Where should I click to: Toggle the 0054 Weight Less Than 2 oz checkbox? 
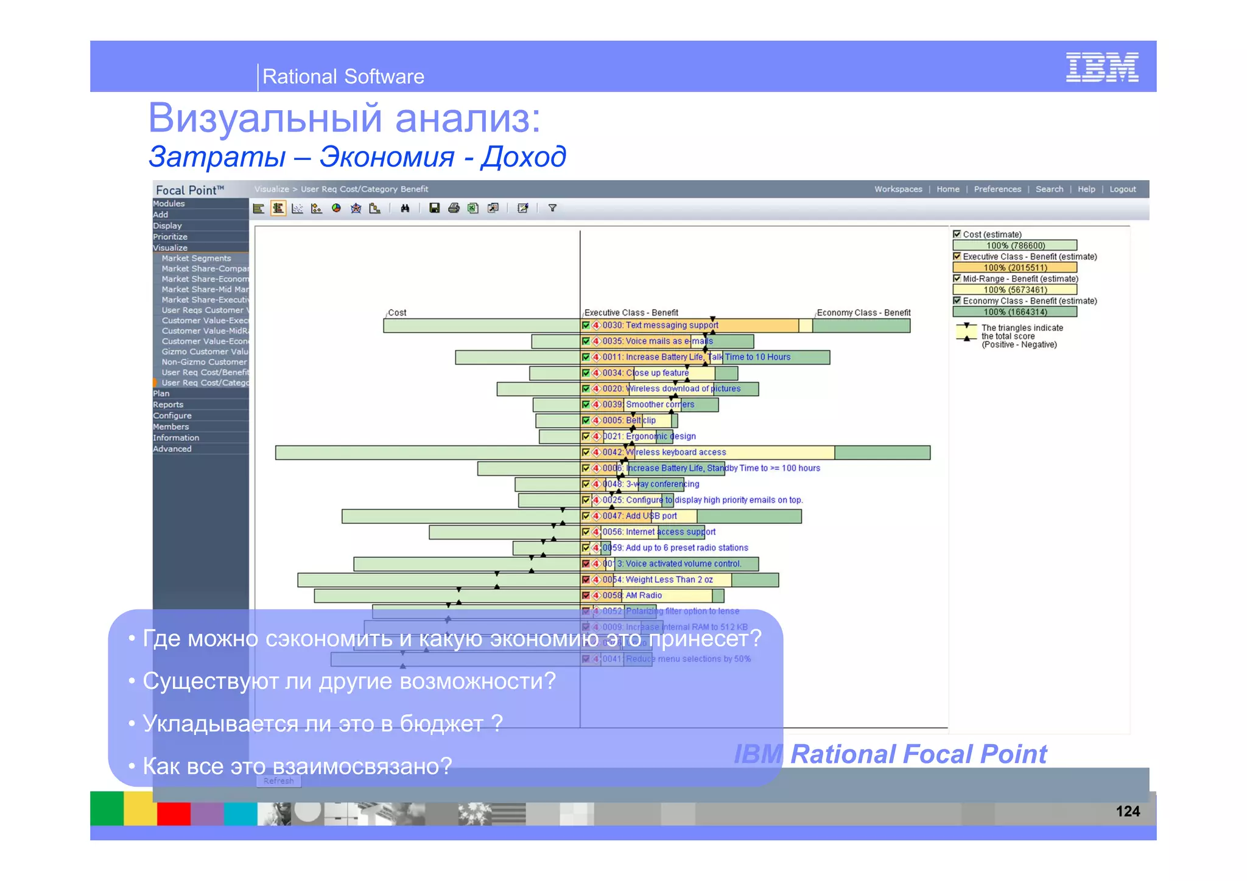coord(586,580)
